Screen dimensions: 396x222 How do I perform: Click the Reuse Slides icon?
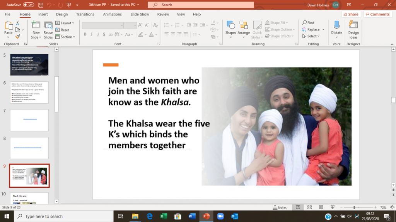coord(48,25)
